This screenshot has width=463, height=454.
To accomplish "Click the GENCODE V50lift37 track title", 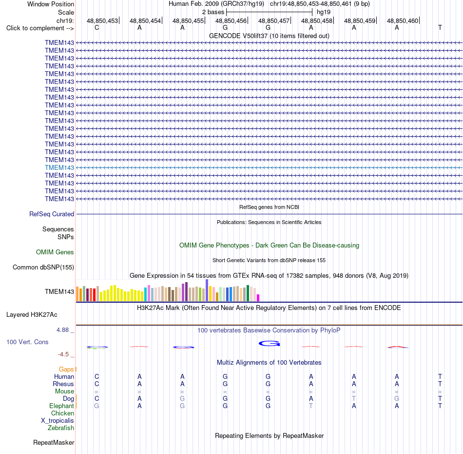I will (x=269, y=36).
